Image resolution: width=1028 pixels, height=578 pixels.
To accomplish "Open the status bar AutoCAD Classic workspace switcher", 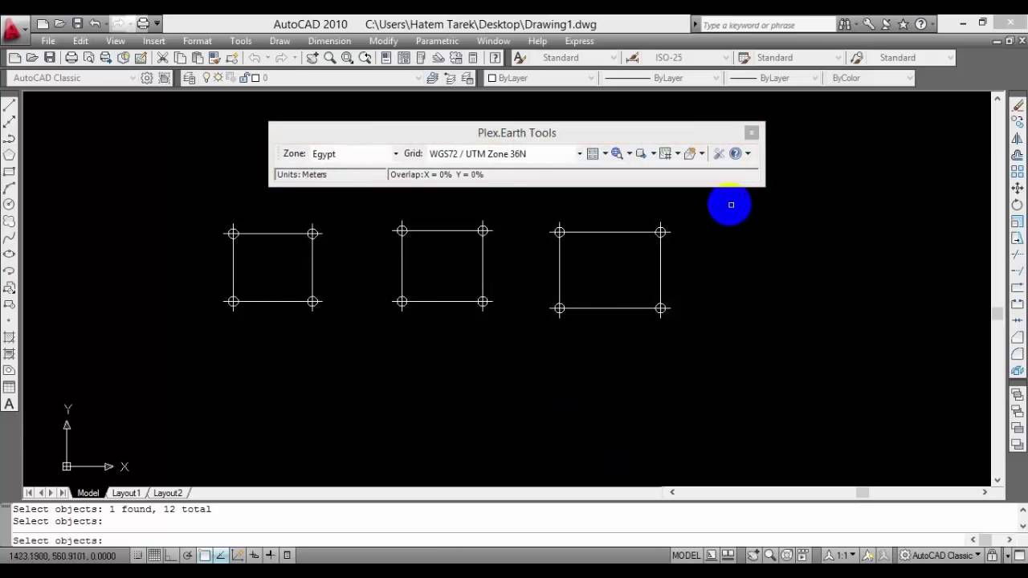I will 940,556.
